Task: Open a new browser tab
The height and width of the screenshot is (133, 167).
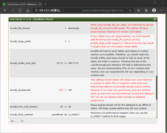Action: tap(45, 4)
